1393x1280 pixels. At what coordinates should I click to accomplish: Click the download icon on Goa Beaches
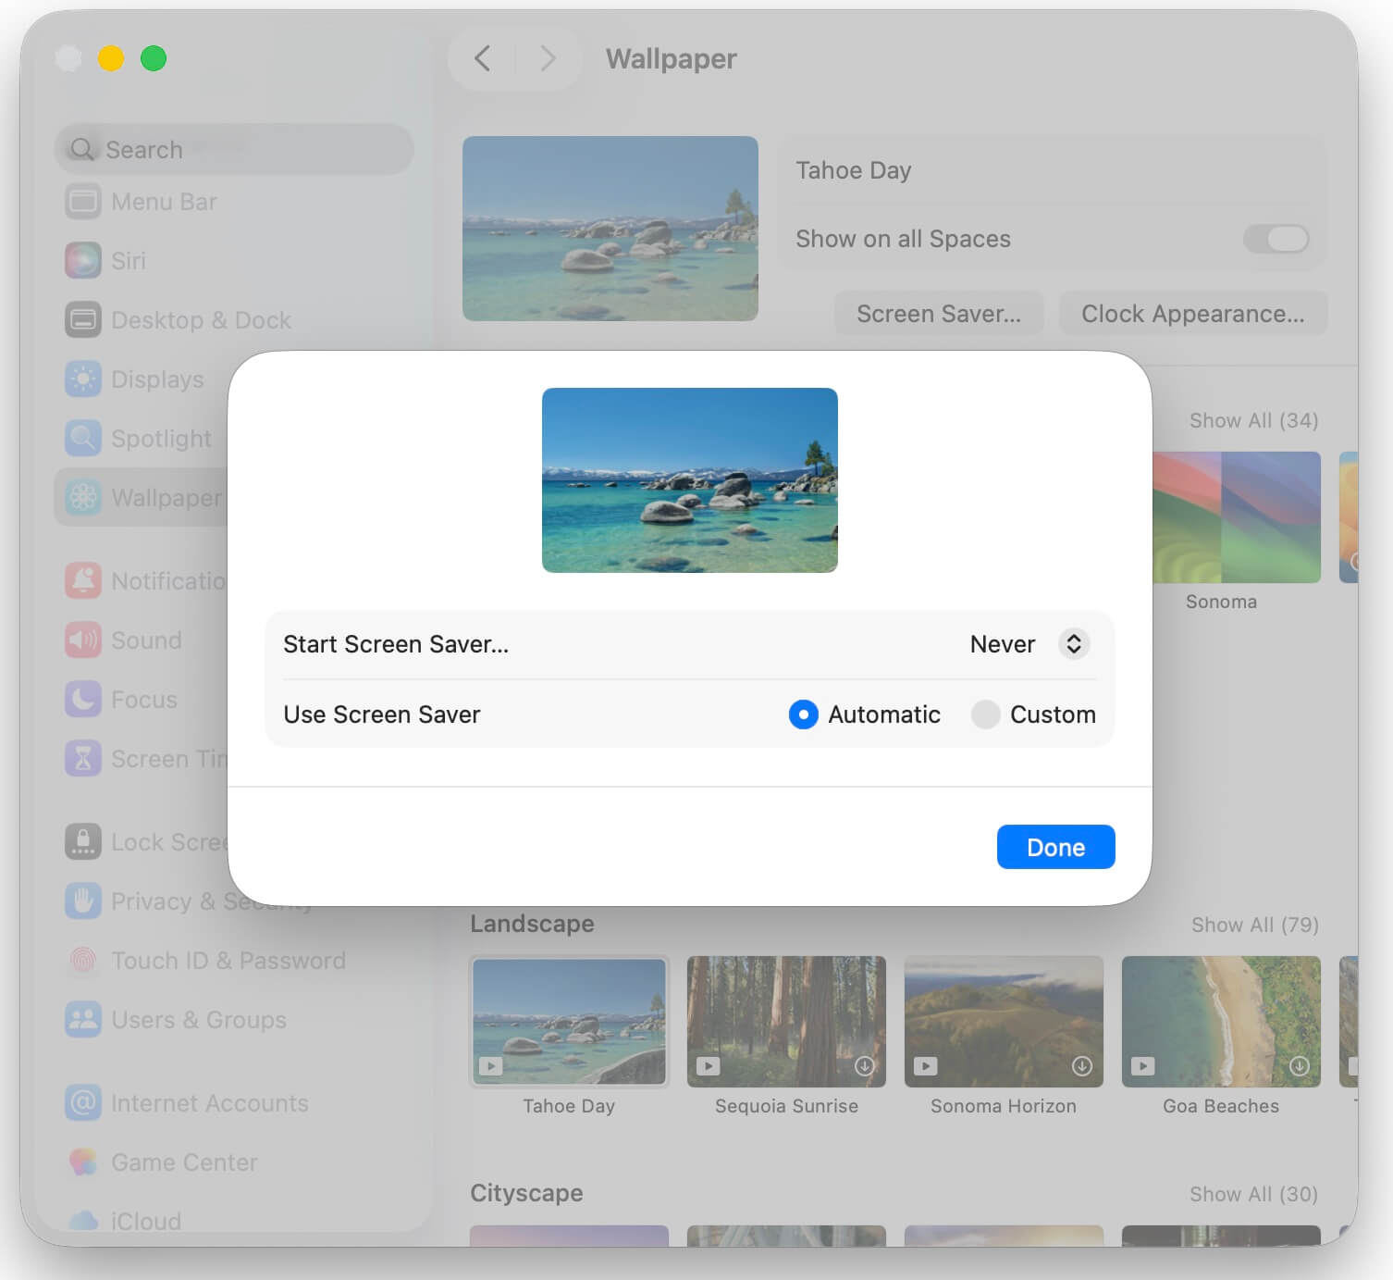(x=1299, y=1065)
